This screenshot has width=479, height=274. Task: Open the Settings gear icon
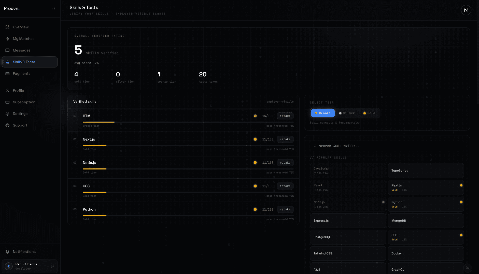[x=7, y=114]
